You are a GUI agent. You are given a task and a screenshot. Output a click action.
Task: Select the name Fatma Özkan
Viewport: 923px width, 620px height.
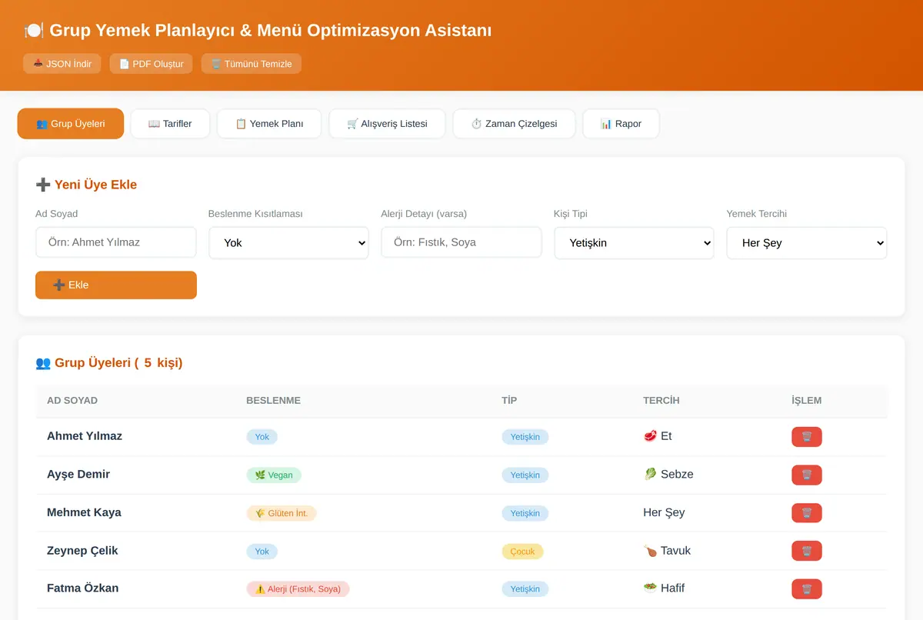(82, 588)
